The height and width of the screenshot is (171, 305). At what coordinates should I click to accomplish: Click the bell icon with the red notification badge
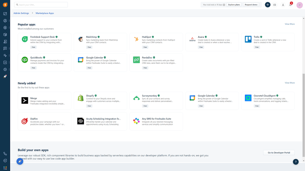point(291,5)
